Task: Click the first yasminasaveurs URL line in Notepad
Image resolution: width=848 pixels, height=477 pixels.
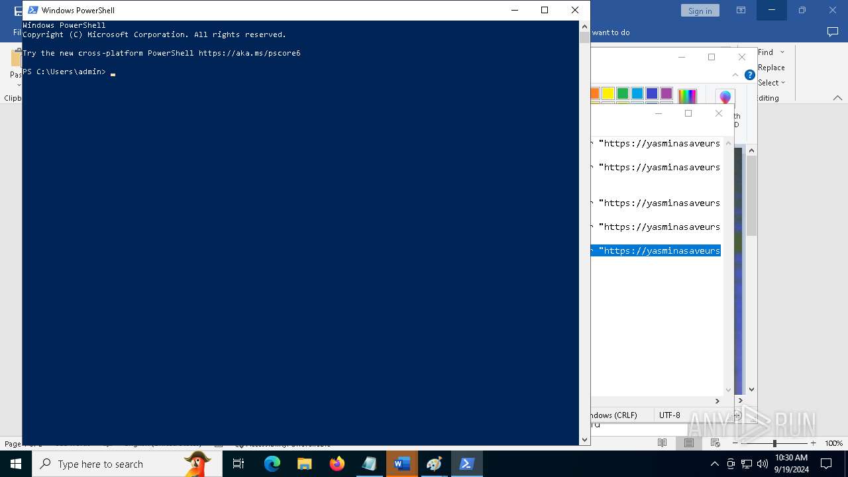Action: click(x=656, y=143)
